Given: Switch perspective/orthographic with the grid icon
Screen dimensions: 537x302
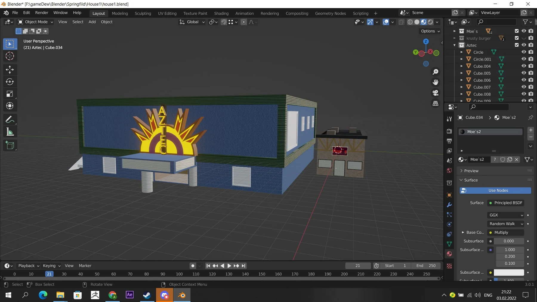Looking at the screenshot, I should point(436,103).
